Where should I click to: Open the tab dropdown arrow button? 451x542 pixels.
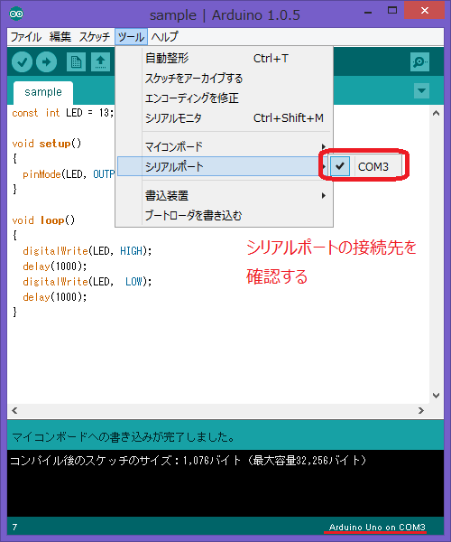(x=421, y=91)
